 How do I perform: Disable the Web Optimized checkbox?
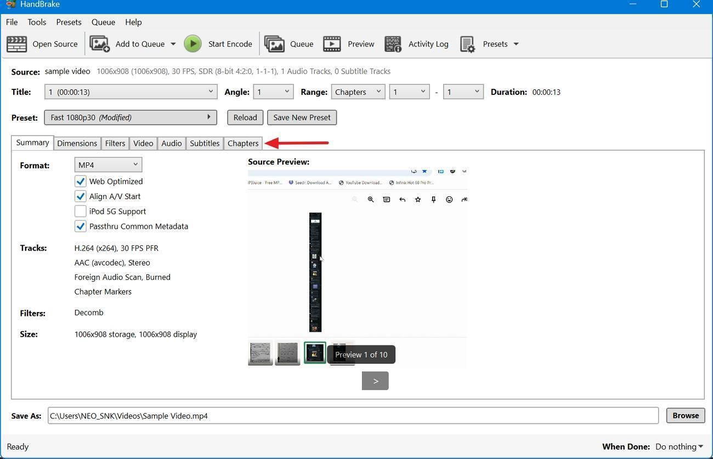click(81, 181)
